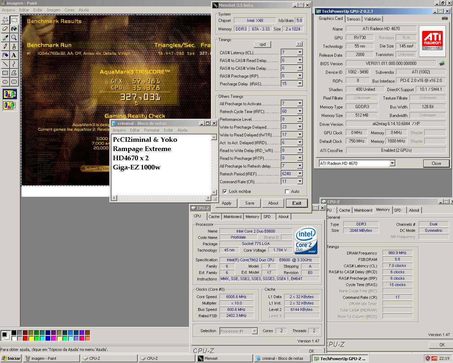453x363 pixels.
Task: Open the Ajuda menu in Paint
Action: click(x=84, y=10)
